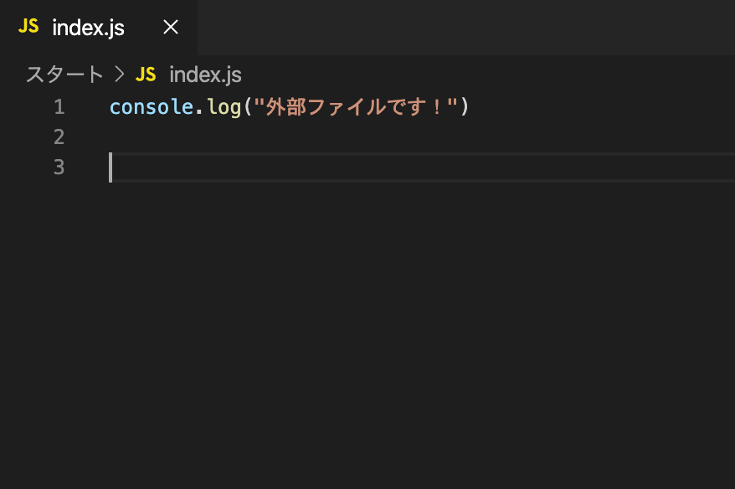Click the log method in line 1

pos(224,107)
